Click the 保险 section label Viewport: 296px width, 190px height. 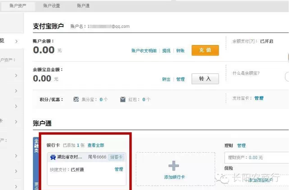click(229, 168)
